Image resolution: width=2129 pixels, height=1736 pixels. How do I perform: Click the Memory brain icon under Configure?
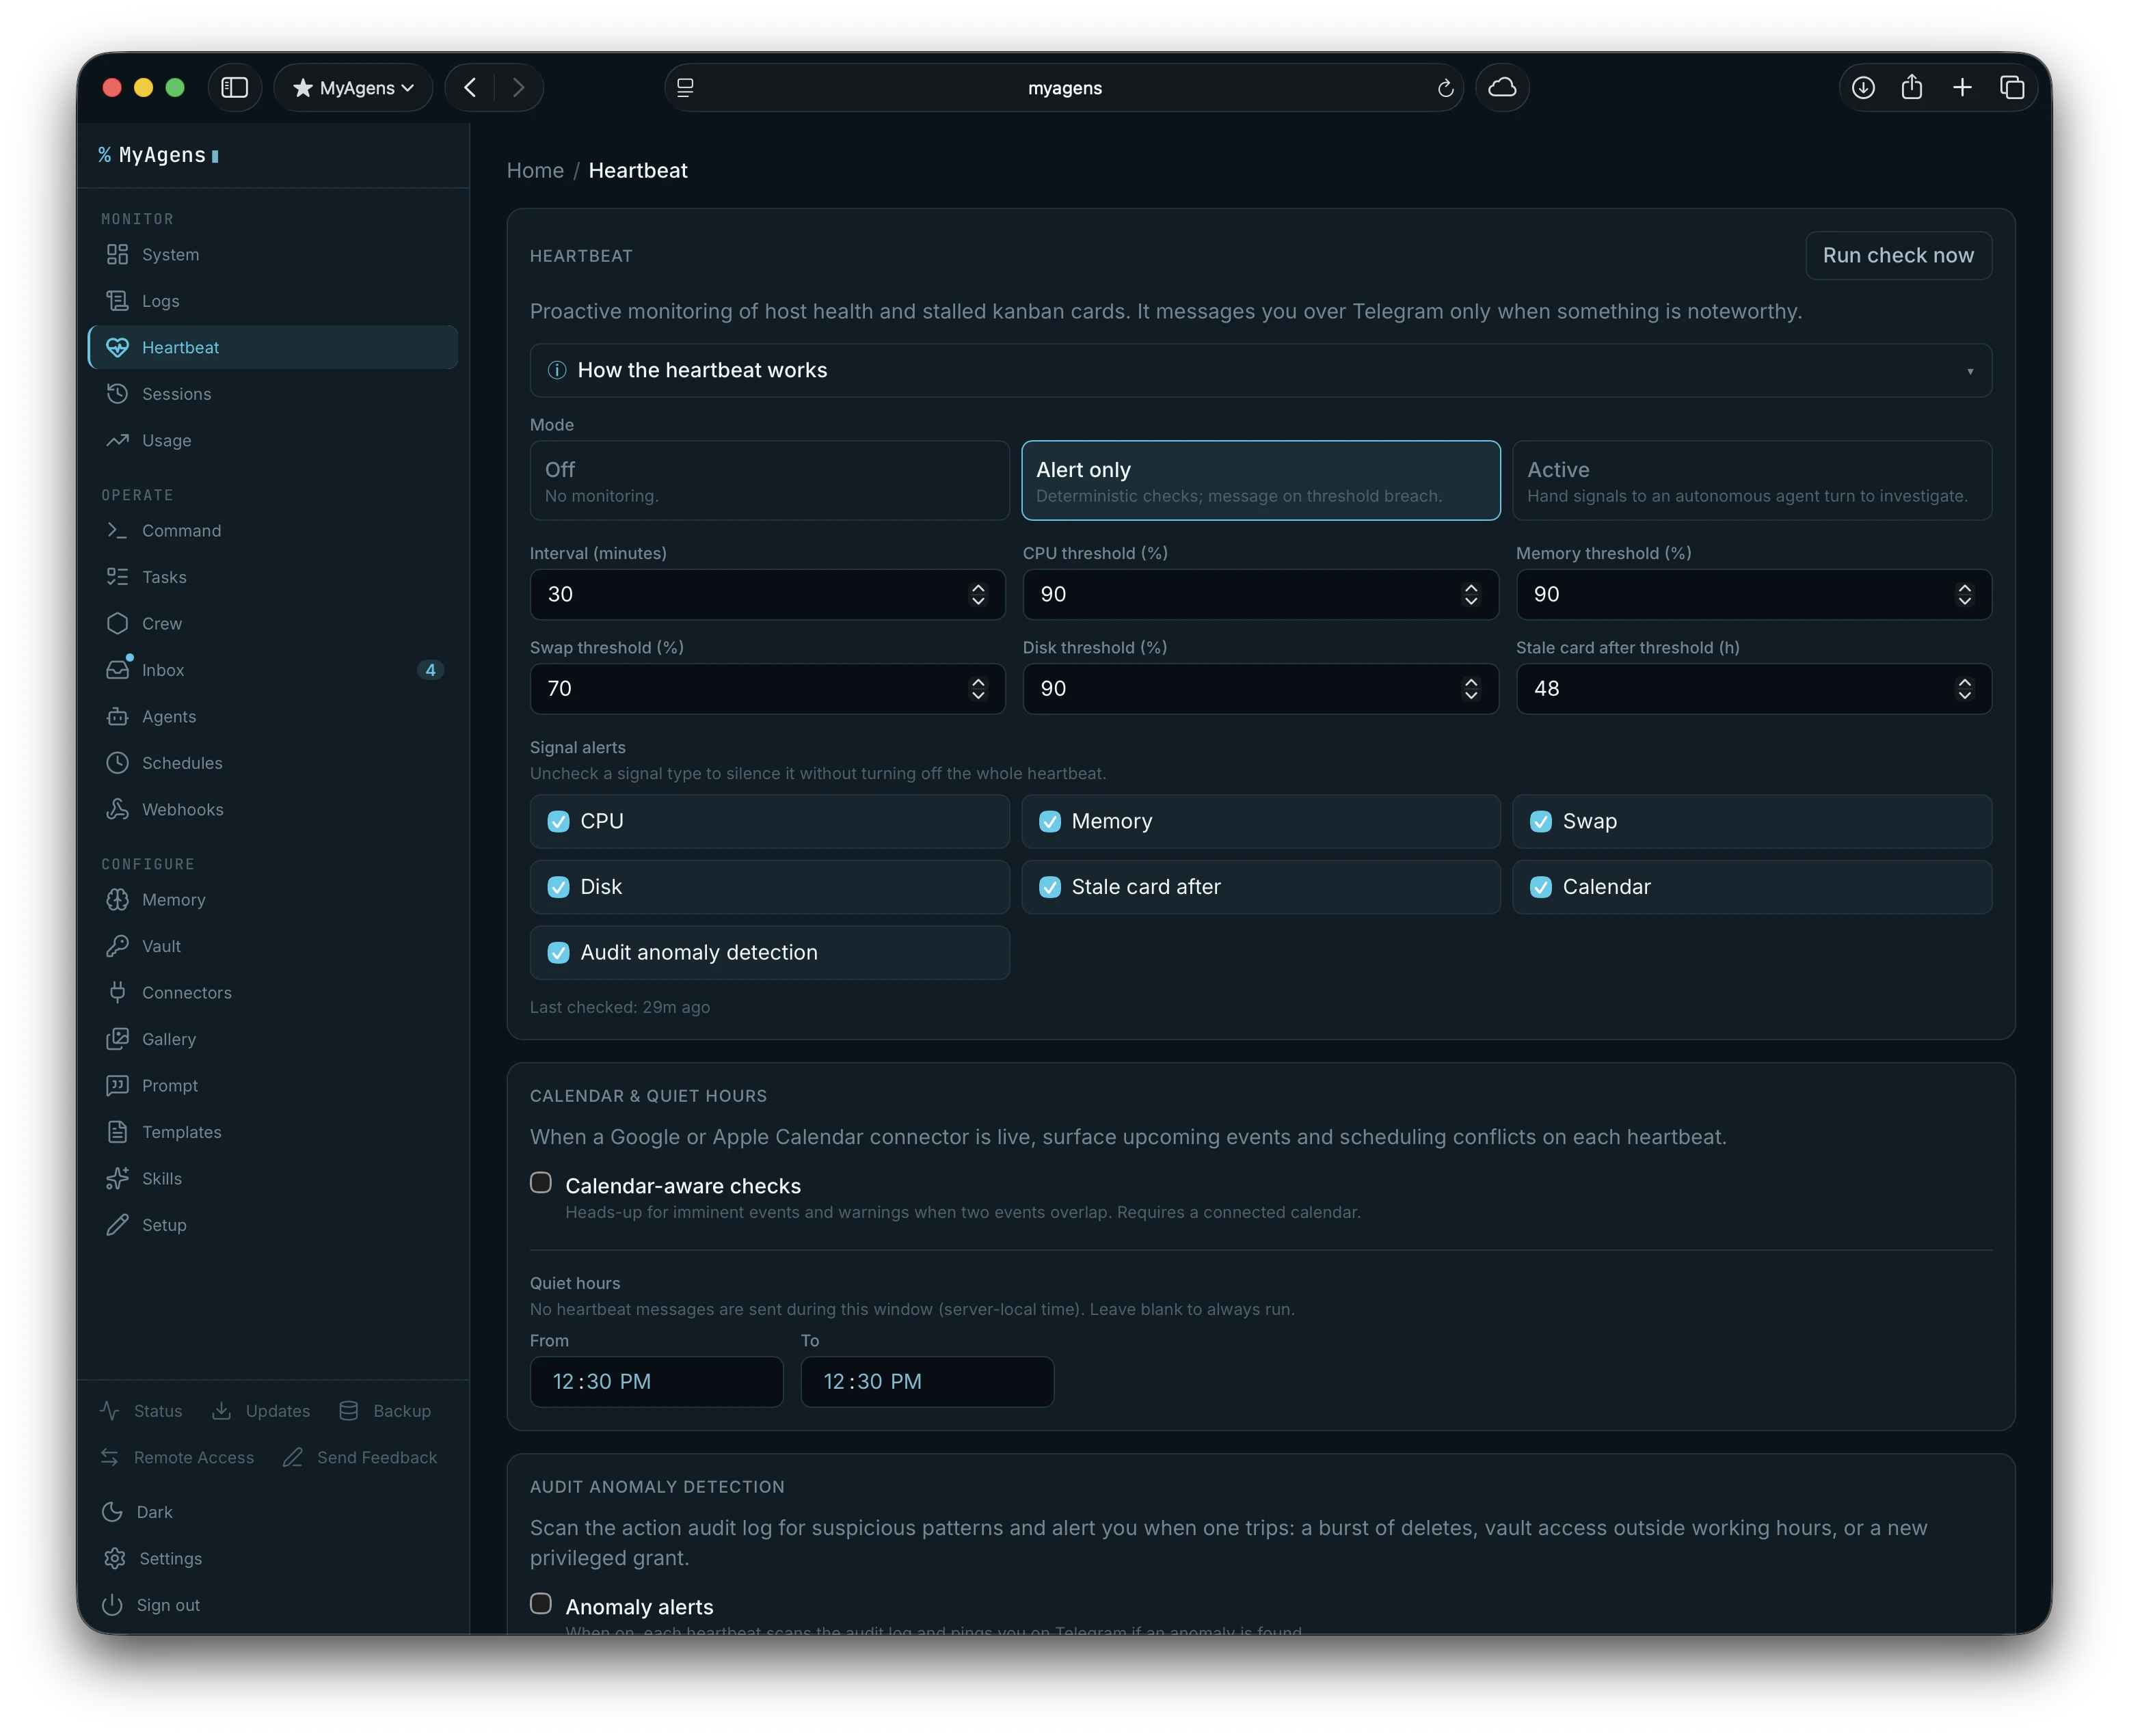pos(117,900)
